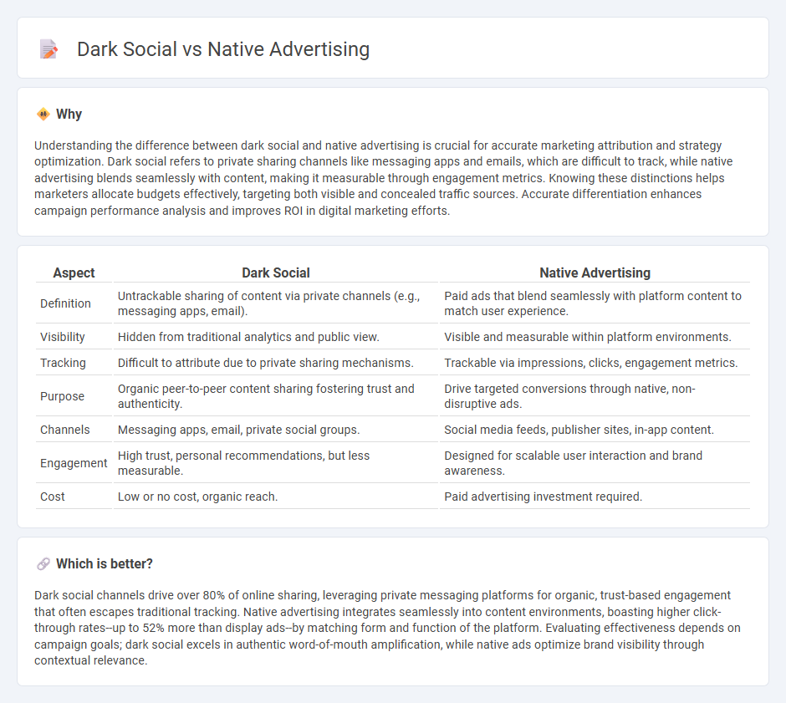786x703 pixels.
Task: Click the Which is better? heading
Action: pos(105,564)
